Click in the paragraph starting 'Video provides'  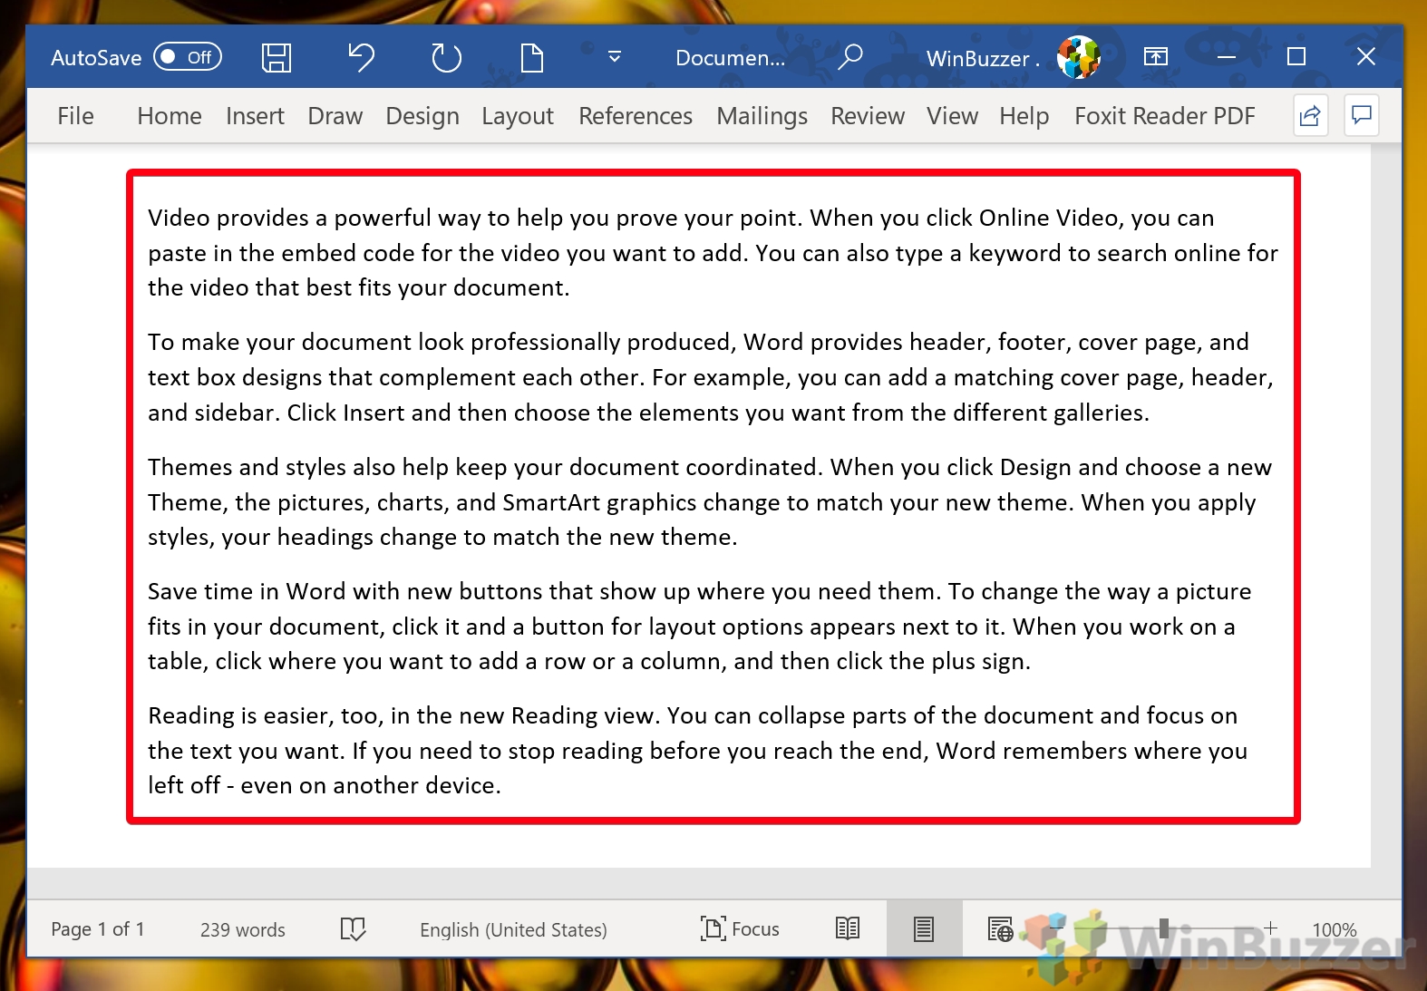point(713,253)
